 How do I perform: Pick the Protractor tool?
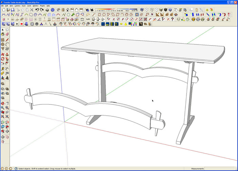tap(3, 73)
